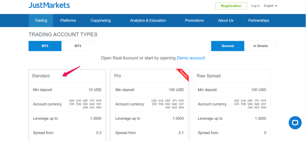Click the Registration button
Viewport: 306px width, 141px height.
coord(231,6)
